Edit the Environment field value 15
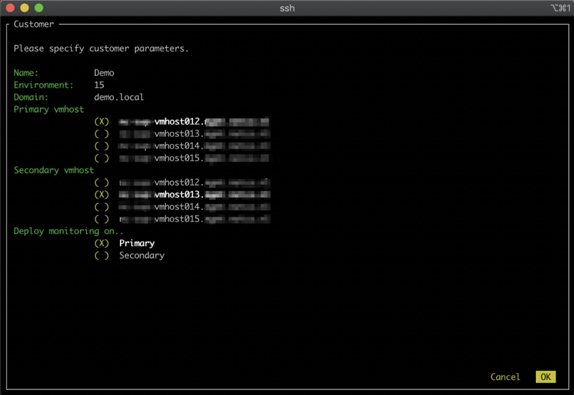 [99, 85]
